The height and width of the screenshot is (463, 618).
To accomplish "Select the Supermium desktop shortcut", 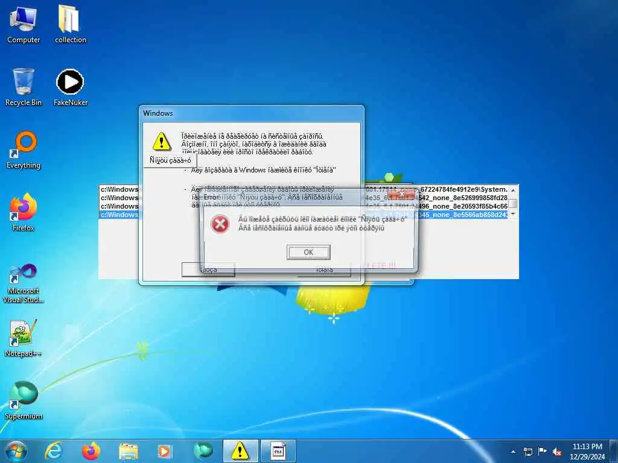I will [x=24, y=400].
